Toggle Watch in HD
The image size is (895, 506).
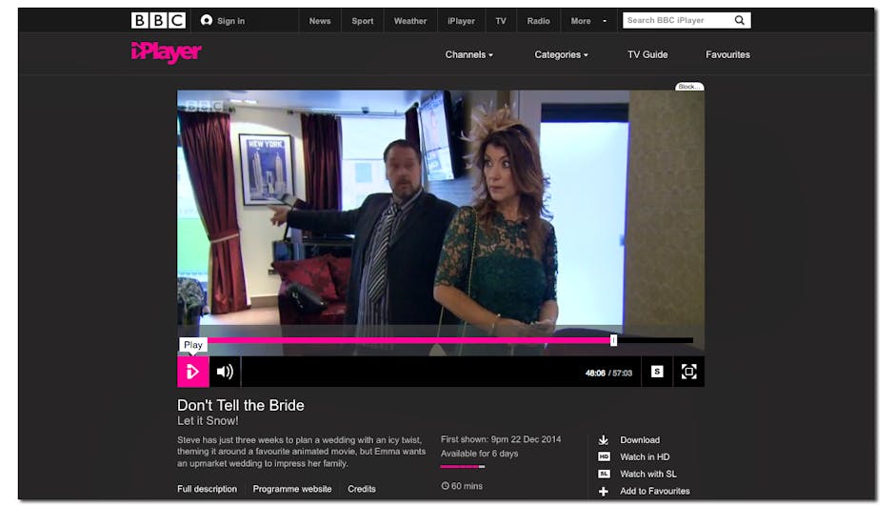604,457
